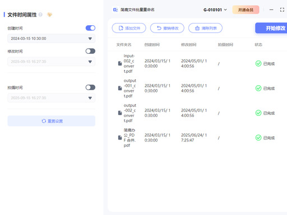Open the 修改时间 date dropdown arrow
Image resolution: width=287 pixels, height=215 pixels.
pos(90,62)
